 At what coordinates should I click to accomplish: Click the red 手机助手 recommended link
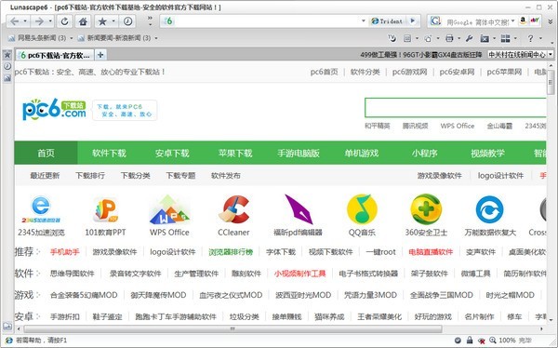click(65, 252)
